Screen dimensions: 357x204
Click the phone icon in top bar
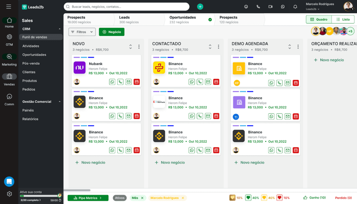[x=258, y=7]
